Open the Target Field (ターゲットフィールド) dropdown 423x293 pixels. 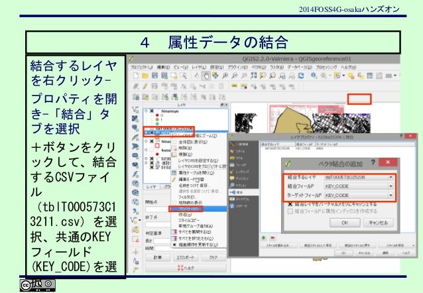(x=359, y=195)
